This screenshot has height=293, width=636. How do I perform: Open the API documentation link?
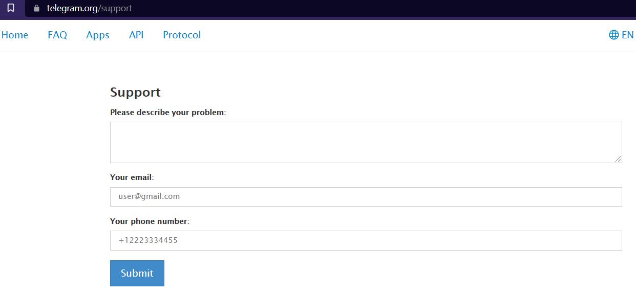click(x=136, y=35)
